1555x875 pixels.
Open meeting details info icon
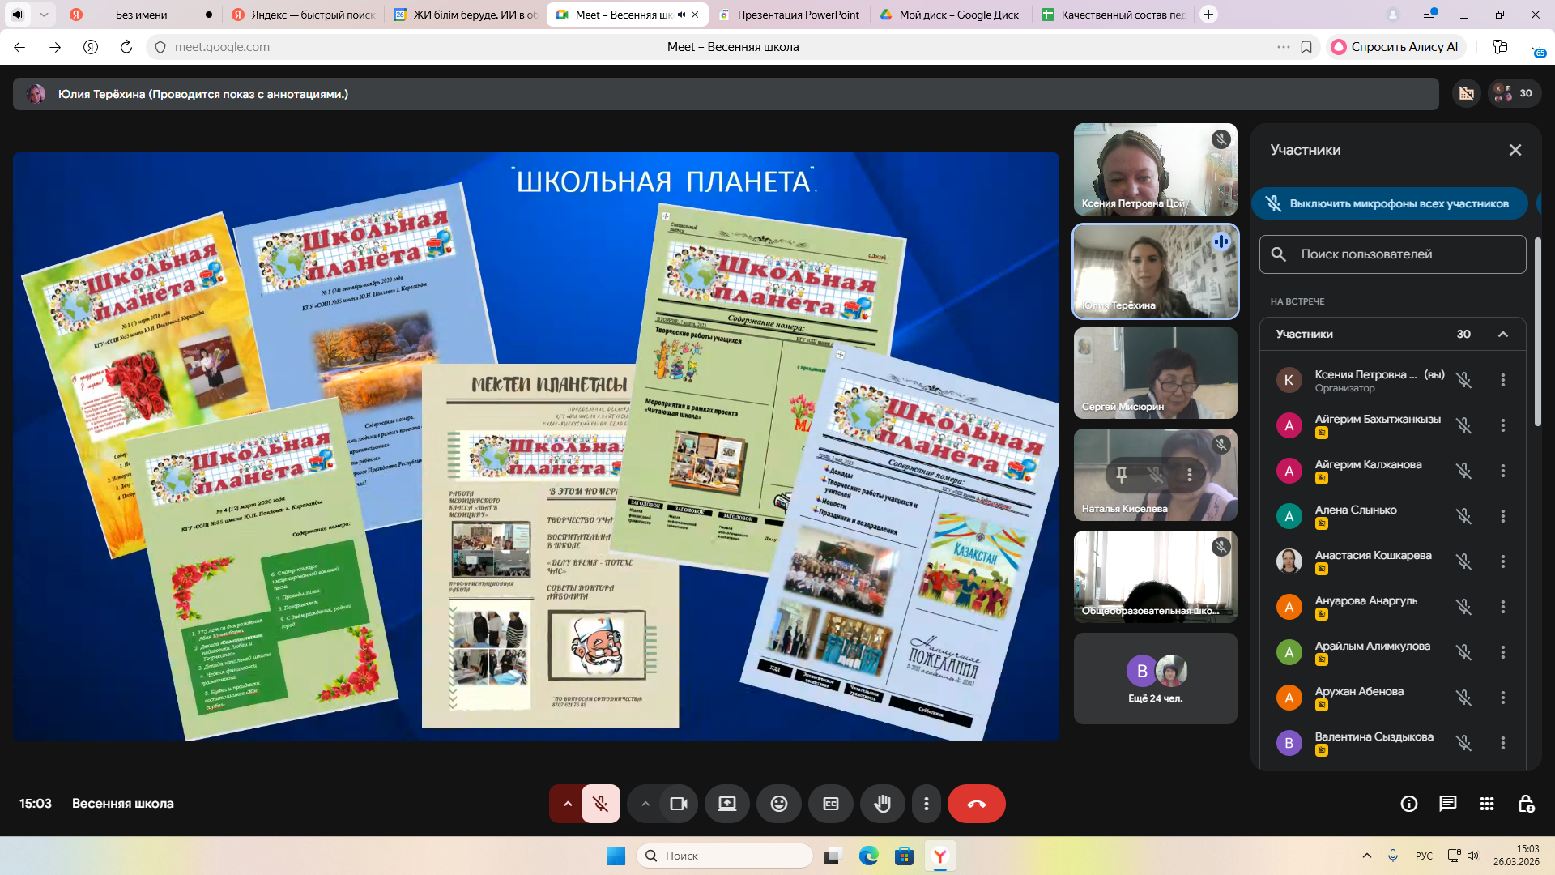tap(1408, 804)
